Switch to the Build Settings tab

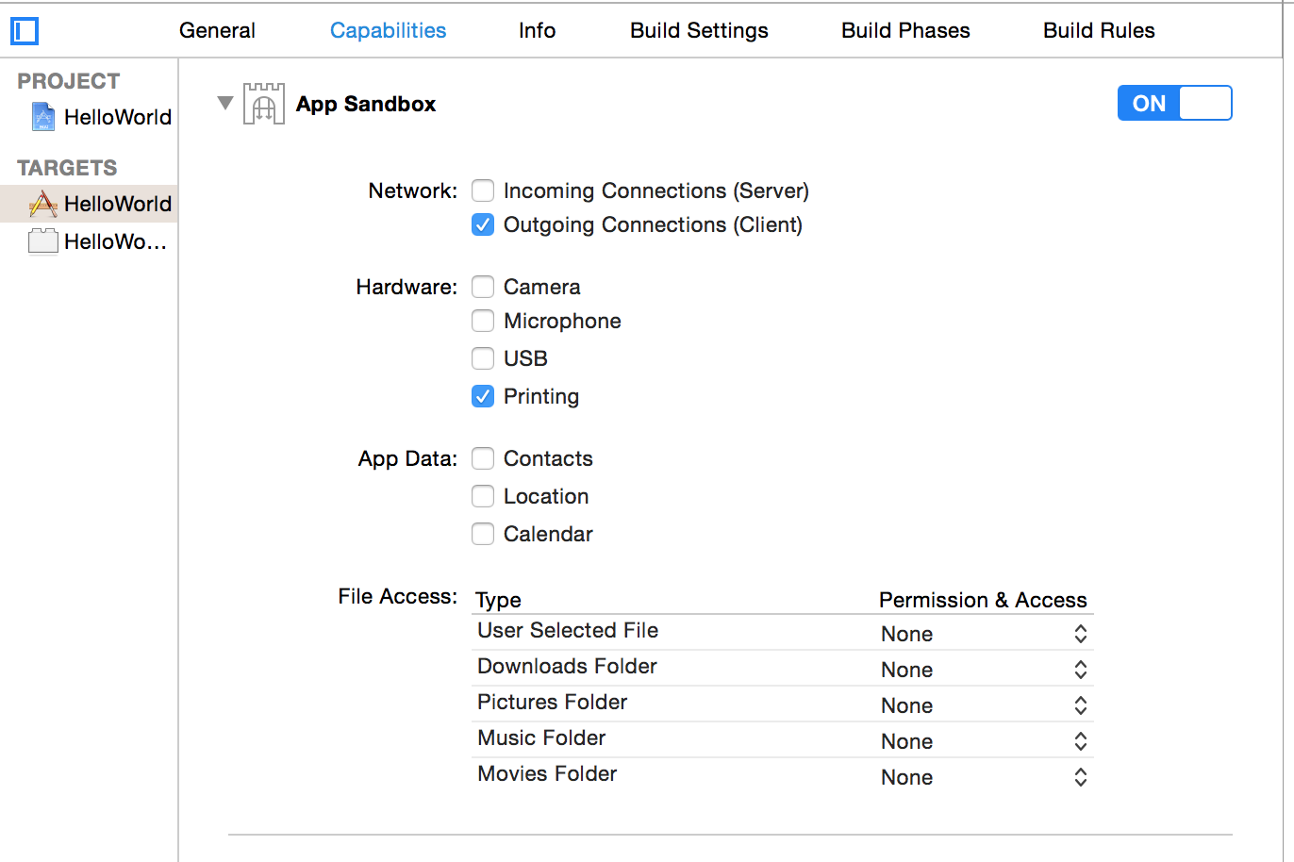699,30
